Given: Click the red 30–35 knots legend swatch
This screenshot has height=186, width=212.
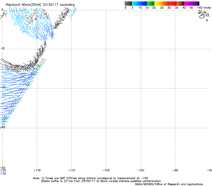Looking at the screenshot, I should (173, 3).
